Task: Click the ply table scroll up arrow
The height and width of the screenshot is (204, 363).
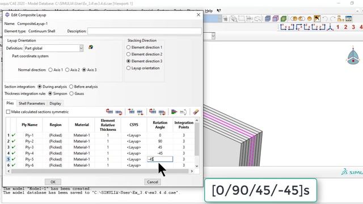Action: (x=197, y=120)
